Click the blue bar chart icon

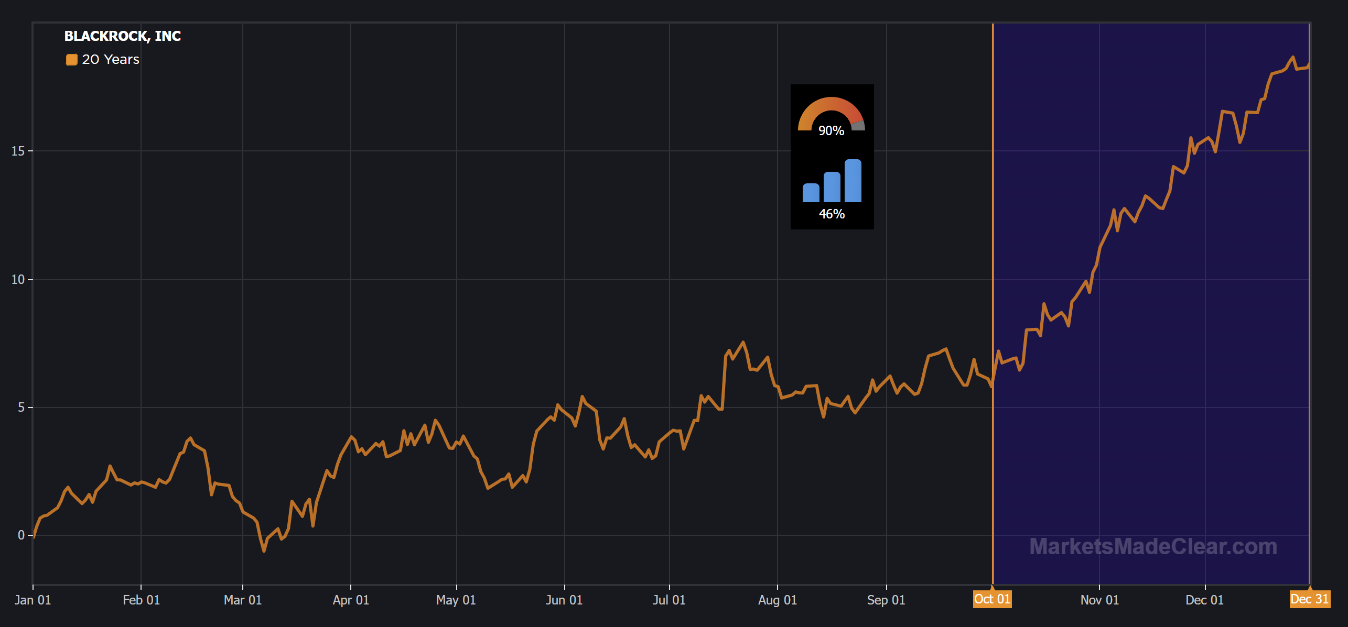[832, 181]
